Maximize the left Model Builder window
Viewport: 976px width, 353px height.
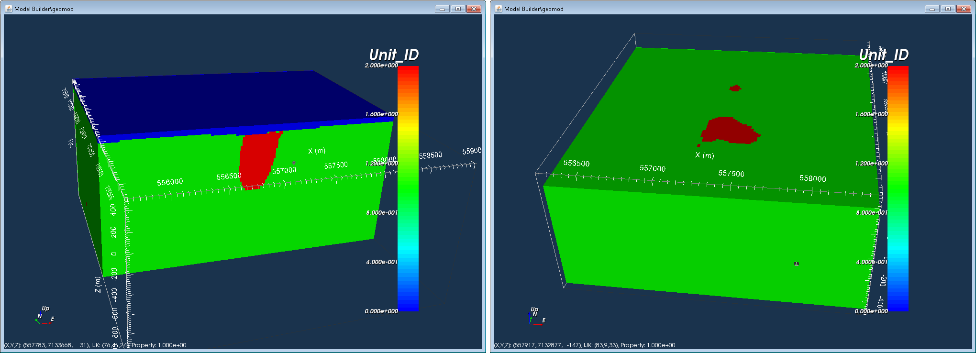pos(458,9)
